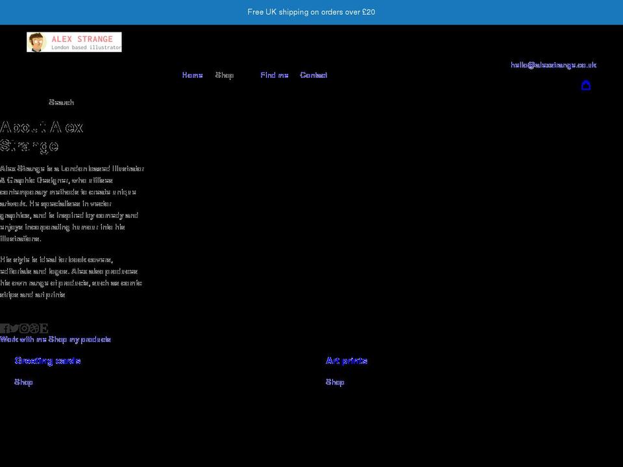Click the Dribbble social icon
This screenshot has width=623, height=467.
(34, 328)
